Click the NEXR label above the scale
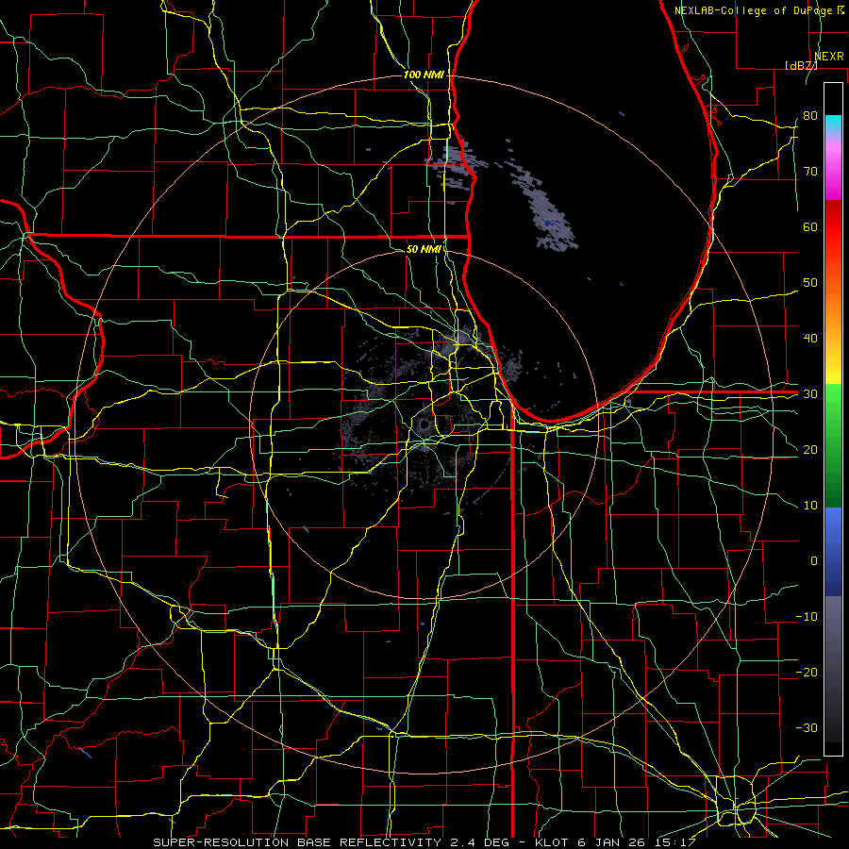849x849 pixels. [829, 56]
